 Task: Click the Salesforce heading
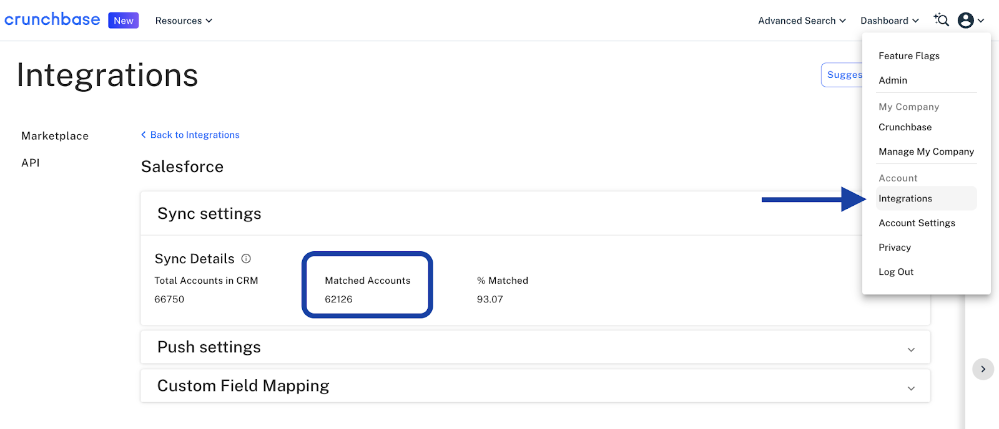point(182,166)
